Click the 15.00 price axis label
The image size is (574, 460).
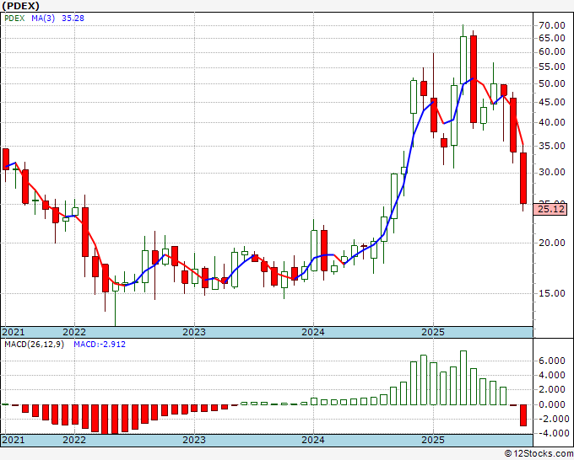point(552,293)
